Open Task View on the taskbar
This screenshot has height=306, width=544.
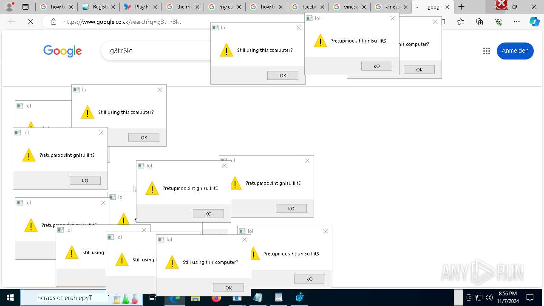point(153,298)
